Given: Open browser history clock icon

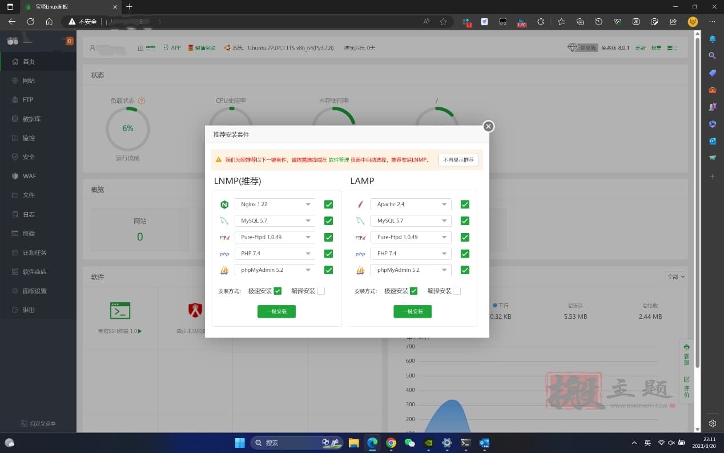Looking at the screenshot, I should [598, 21].
